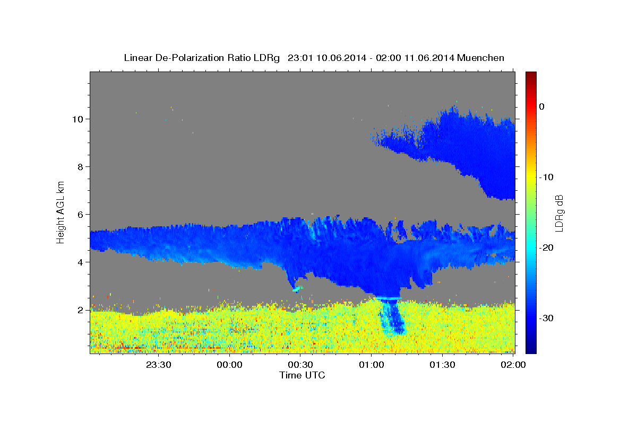Click the colorbar tick label '0'
This screenshot has width=637, height=424.
coord(542,107)
